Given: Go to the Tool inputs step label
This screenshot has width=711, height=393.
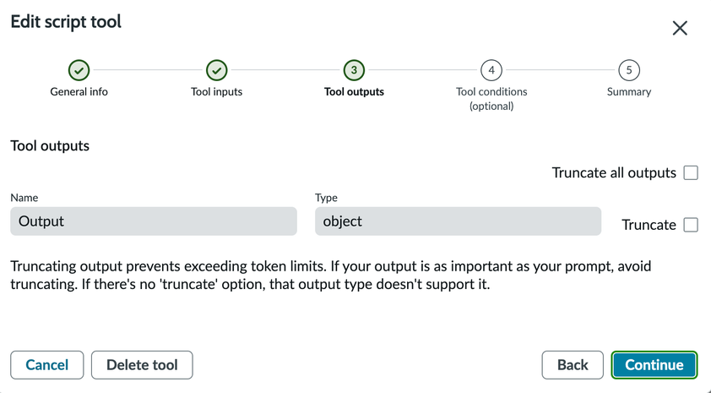Looking at the screenshot, I should 217,91.
